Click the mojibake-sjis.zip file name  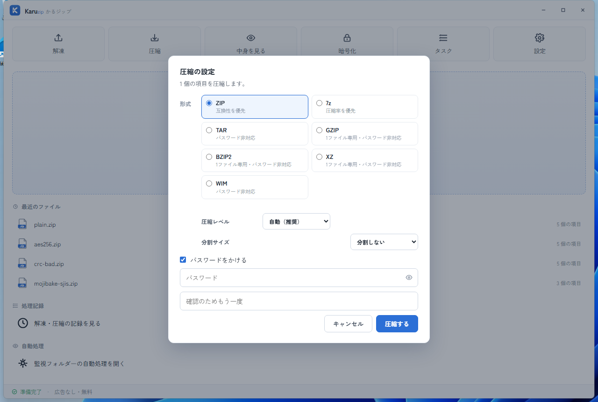click(x=56, y=284)
